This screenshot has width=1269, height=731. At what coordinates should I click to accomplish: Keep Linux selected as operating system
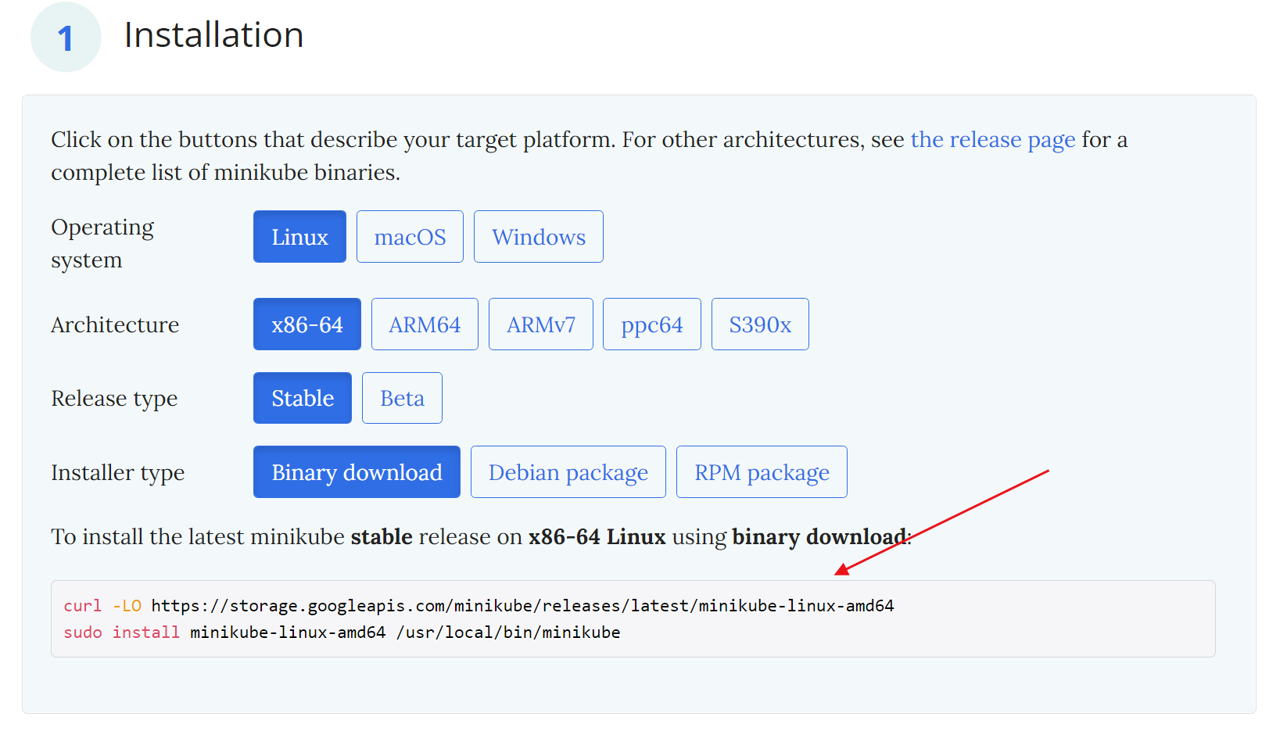tap(299, 236)
